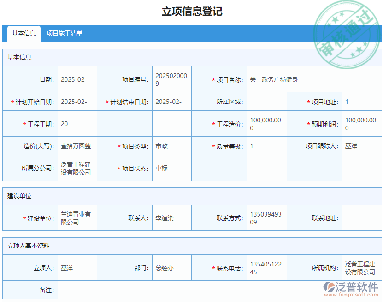Click the 计划开始日期 field
Image resolution: width=383 pixels, height=302 pixels.
[x=76, y=101]
